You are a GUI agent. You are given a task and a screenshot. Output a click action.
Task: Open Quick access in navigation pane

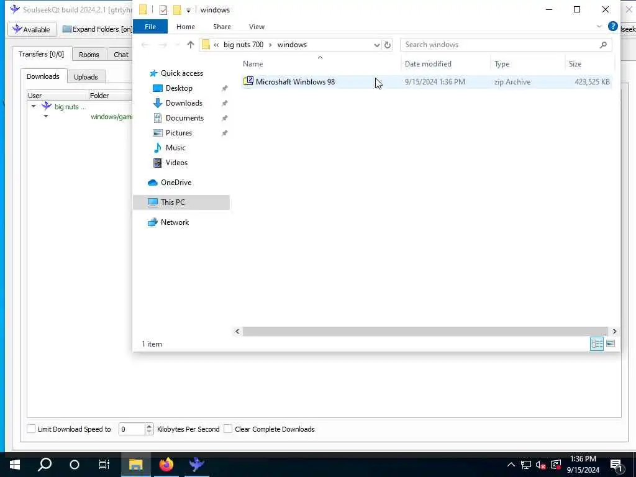pos(182,73)
